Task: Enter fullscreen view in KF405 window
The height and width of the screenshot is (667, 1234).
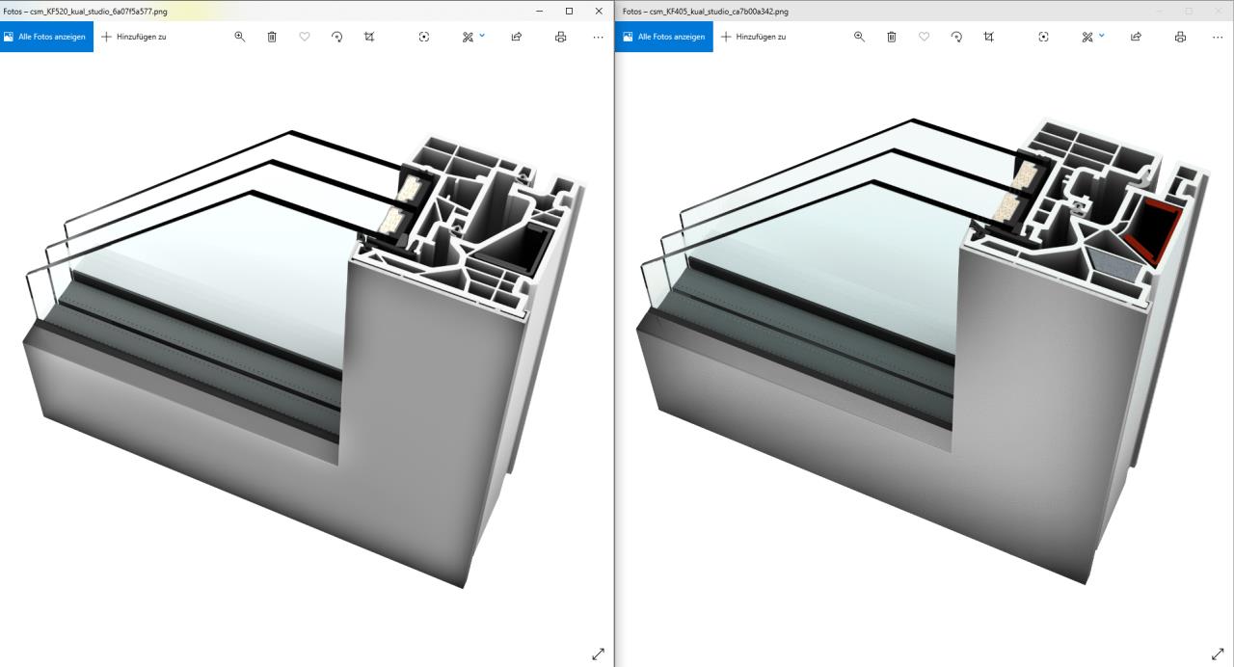Action: (1217, 654)
